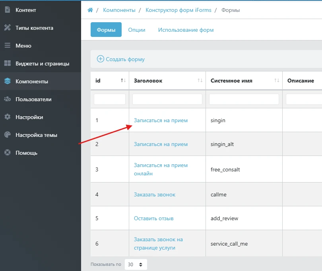Click the Меню hamburger icon in sidebar

[x=7, y=46]
